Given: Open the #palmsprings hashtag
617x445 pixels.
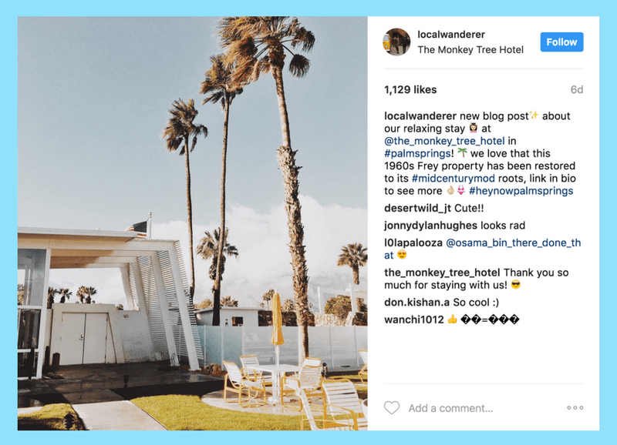Looking at the screenshot, I should [x=417, y=153].
